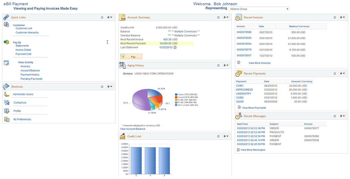Click the Aging History calendar icon
350x179 pixels.
(122, 65)
